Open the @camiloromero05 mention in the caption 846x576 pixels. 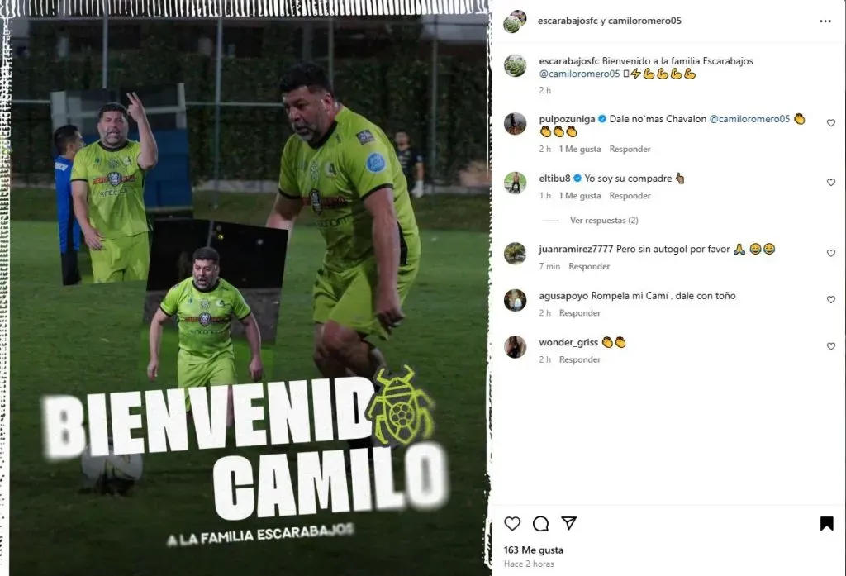click(579, 74)
